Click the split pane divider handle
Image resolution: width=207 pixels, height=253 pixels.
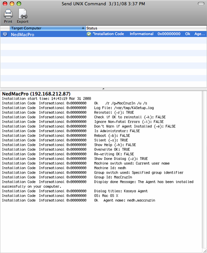[103, 89]
